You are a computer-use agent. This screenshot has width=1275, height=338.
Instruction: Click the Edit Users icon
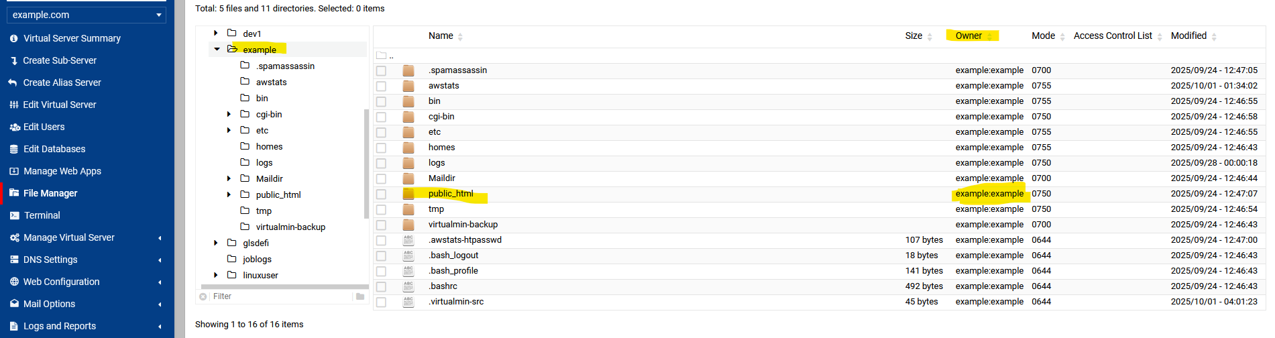(15, 127)
